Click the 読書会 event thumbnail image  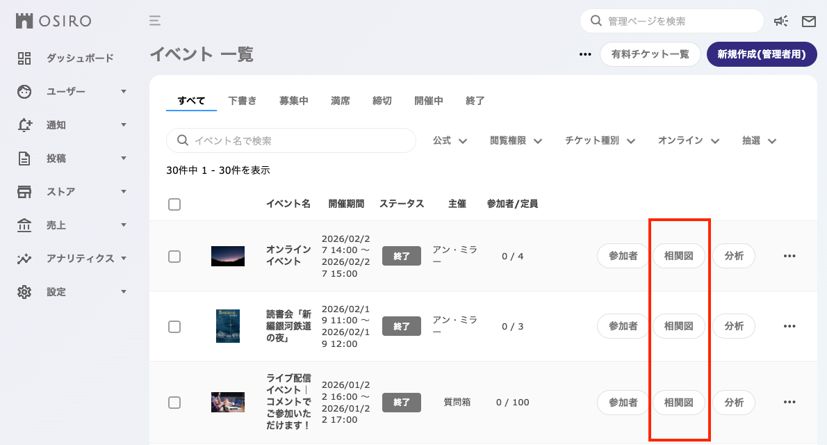click(228, 326)
